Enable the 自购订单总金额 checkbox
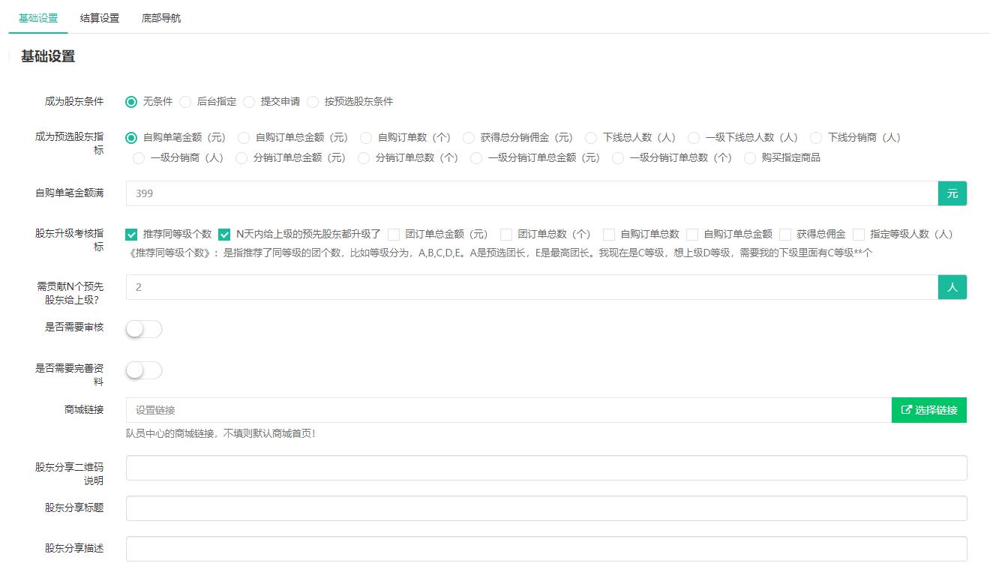Image resolution: width=990 pixels, height=572 pixels. pos(692,235)
